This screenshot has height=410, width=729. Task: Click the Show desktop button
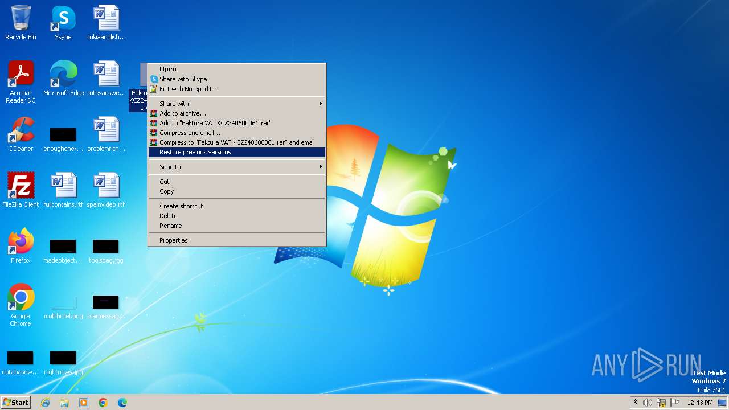pyautogui.click(x=723, y=403)
